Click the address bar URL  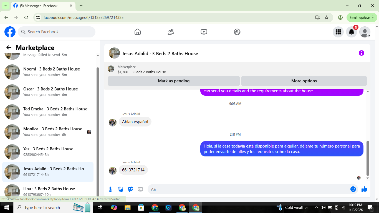coord(84,17)
